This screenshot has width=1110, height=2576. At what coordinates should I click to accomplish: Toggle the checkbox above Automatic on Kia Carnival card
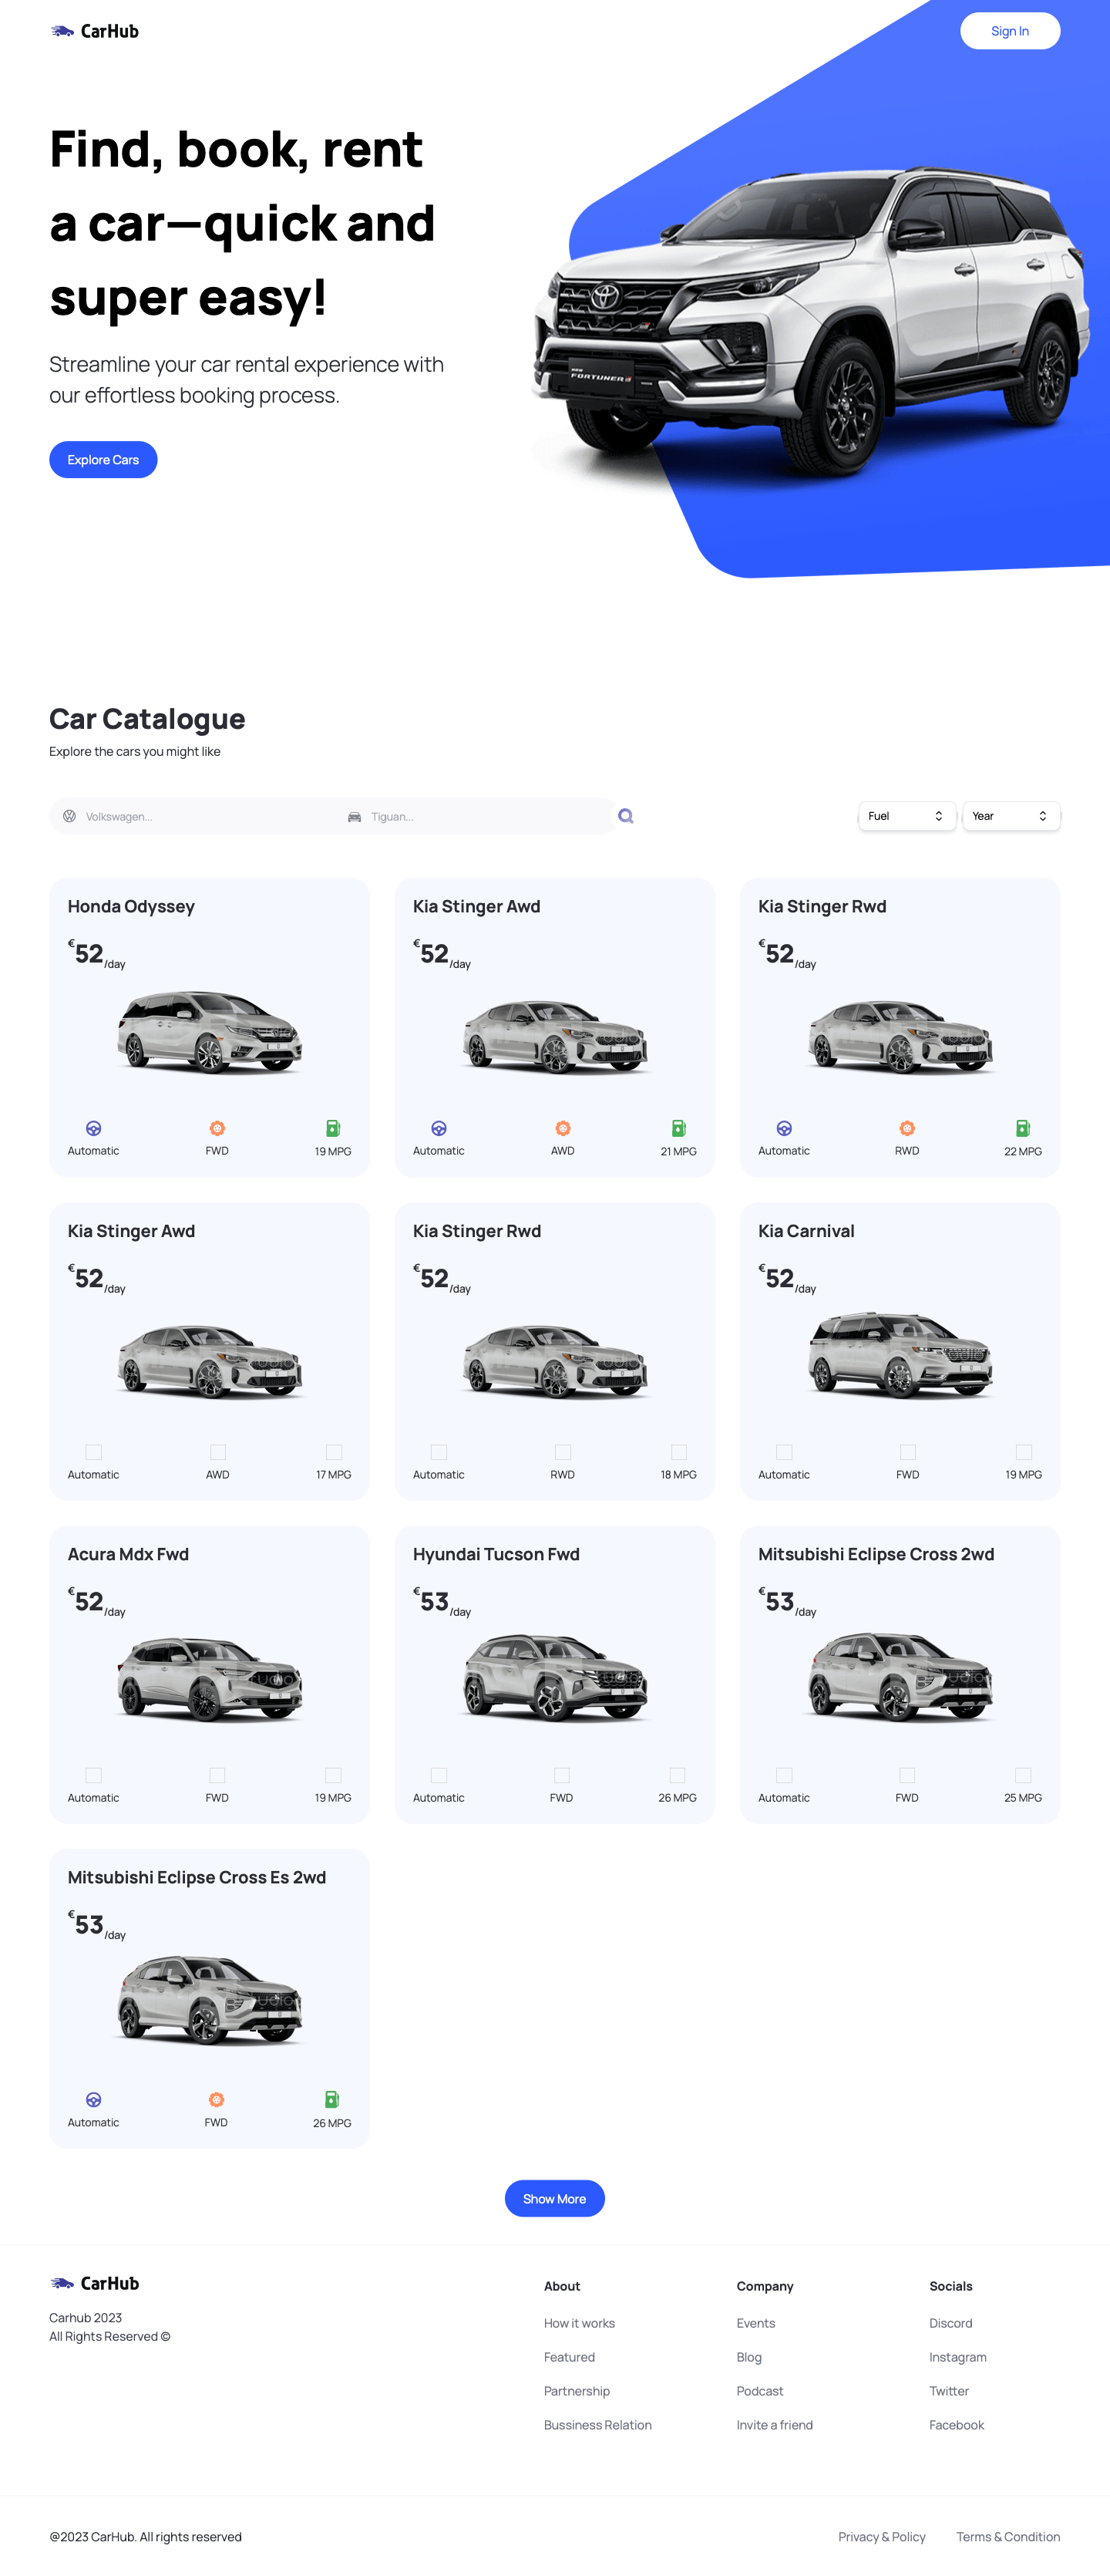point(784,1451)
